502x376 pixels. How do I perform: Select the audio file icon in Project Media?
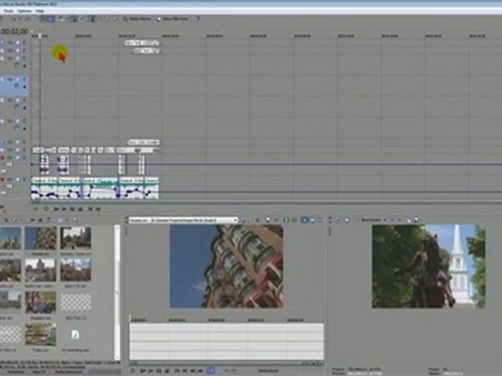coord(75,334)
